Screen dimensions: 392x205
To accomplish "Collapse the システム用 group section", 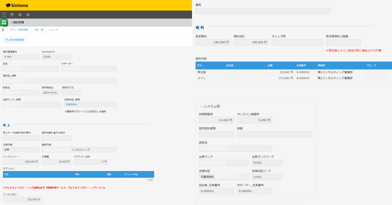I will 202,106.
